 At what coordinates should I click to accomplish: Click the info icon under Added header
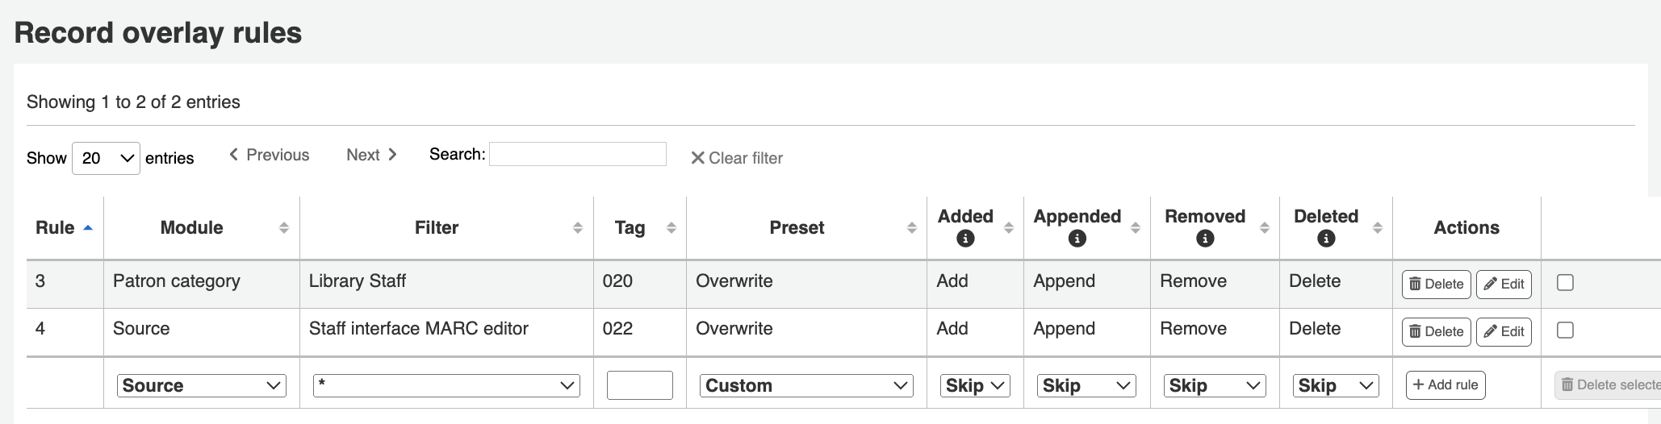[965, 239]
